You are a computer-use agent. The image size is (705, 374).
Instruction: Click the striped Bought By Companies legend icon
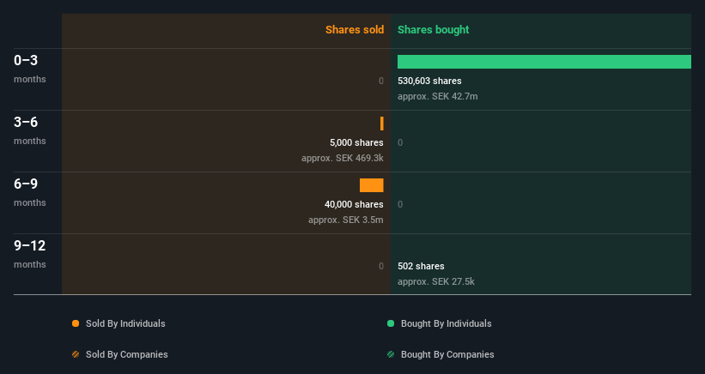(391, 354)
